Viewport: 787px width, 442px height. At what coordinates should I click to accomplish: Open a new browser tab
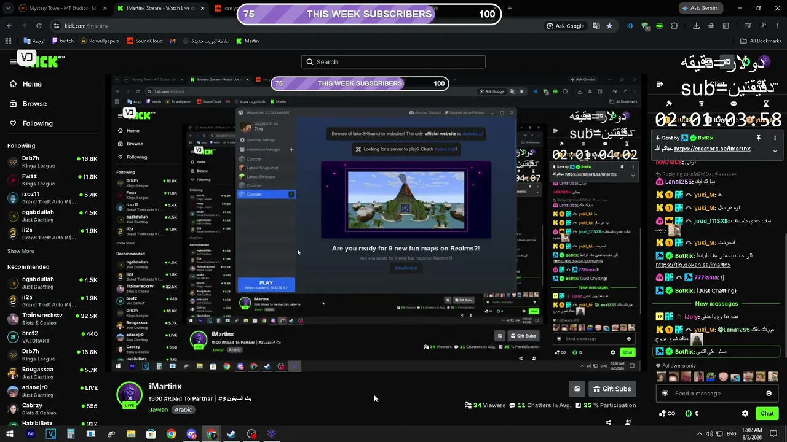(x=510, y=9)
